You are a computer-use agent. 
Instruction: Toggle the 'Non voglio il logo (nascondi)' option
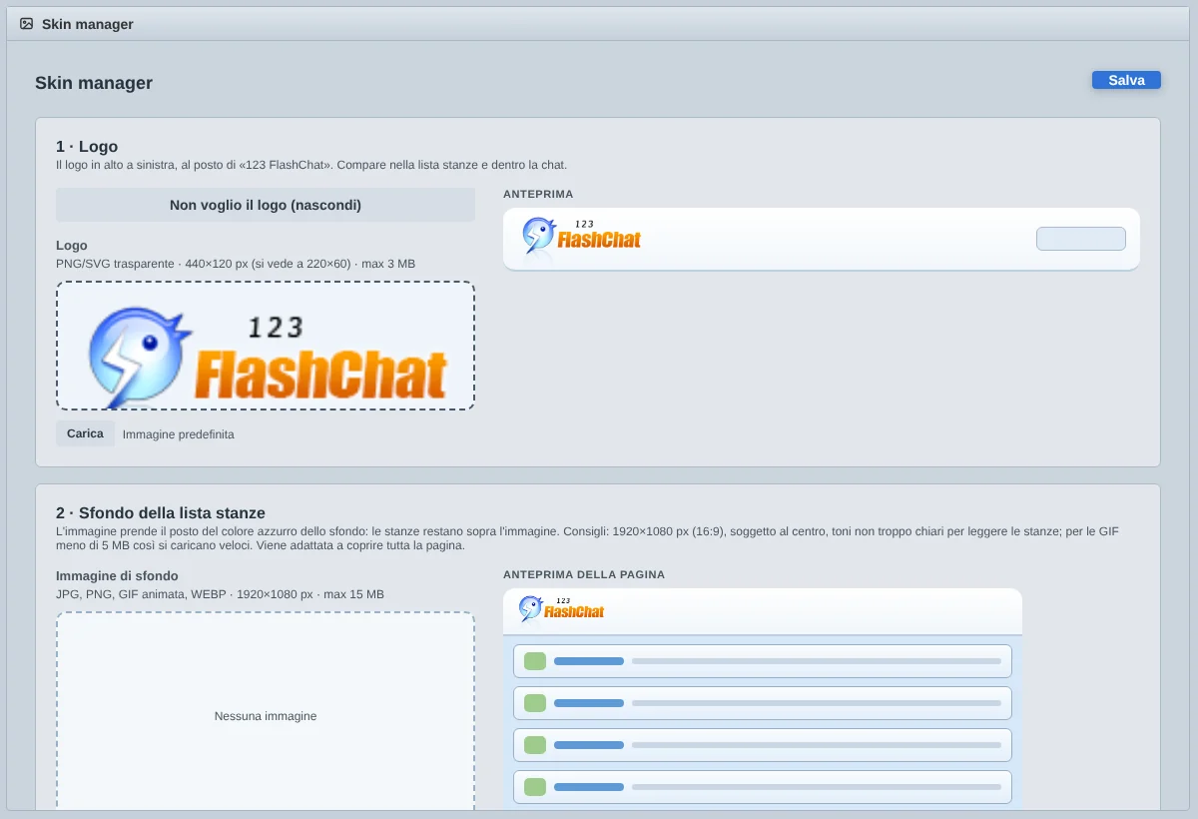tap(266, 205)
